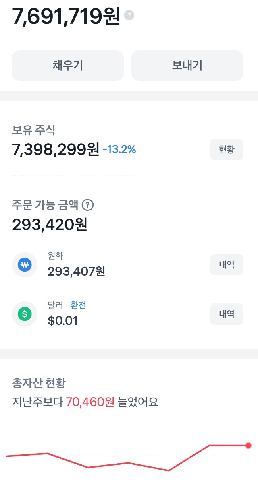258x489 pixels.
Task: Click the 채우기 button
Action: click(x=68, y=66)
